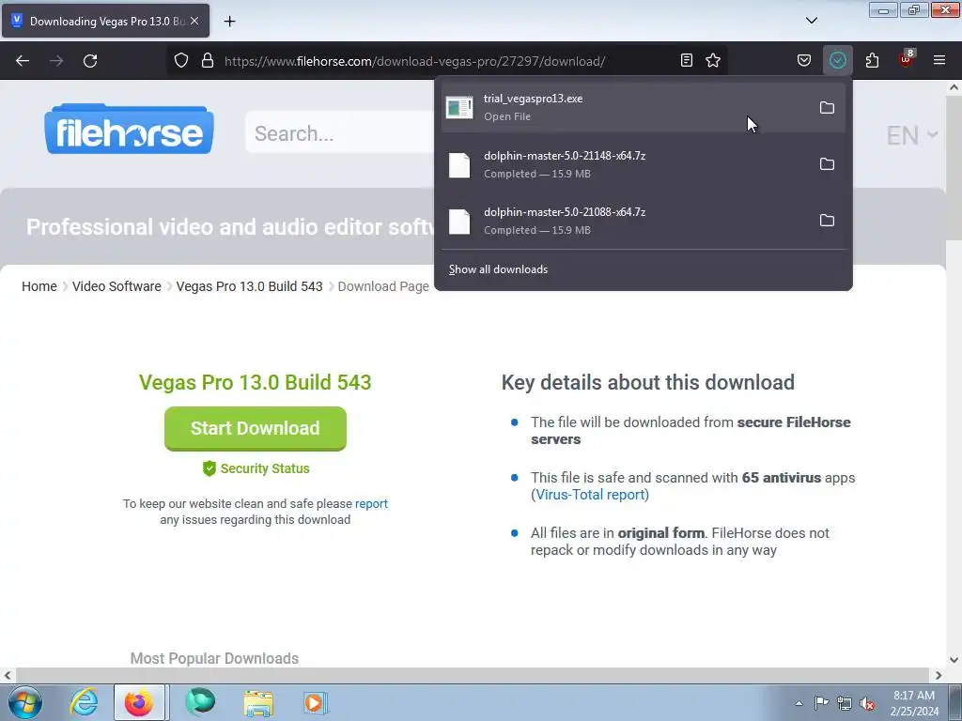Open Windows Explorer from the taskbar
Screen dimensions: 962x721
(x=258, y=702)
